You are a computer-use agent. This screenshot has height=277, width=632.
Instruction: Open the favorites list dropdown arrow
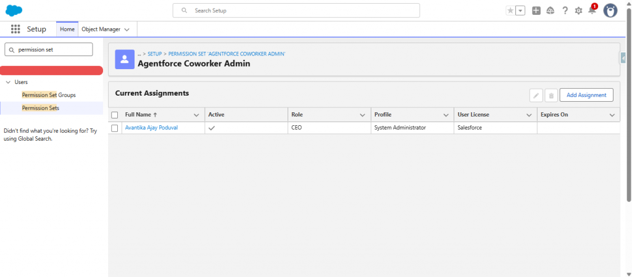[x=520, y=11]
